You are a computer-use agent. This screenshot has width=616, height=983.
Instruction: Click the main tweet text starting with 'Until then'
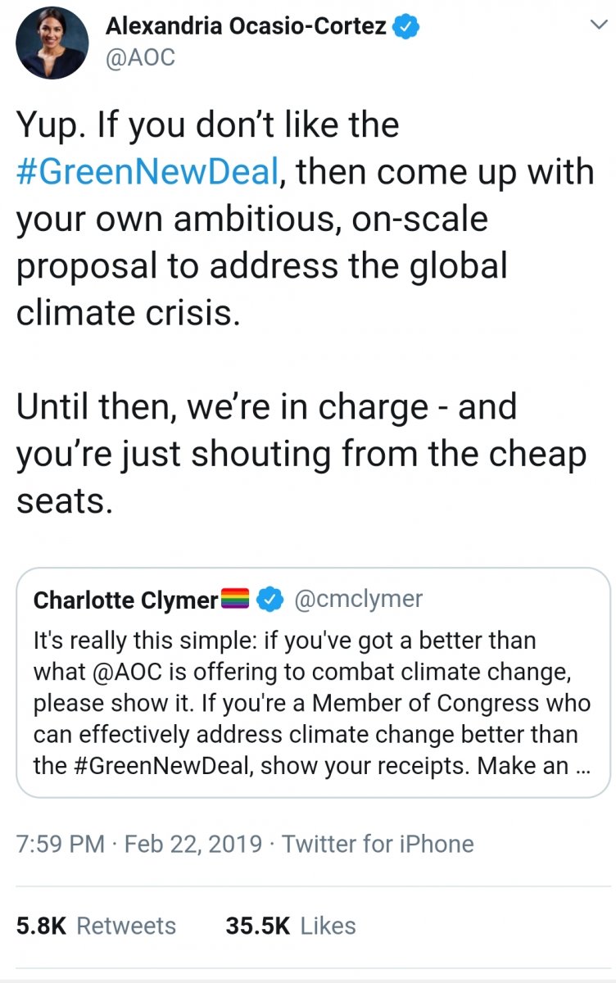pyautogui.click(x=301, y=453)
